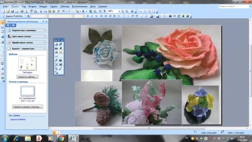The width and height of the screenshot is (252, 142).
Task: Open the Таблица menu
Action: click(65, 7)
